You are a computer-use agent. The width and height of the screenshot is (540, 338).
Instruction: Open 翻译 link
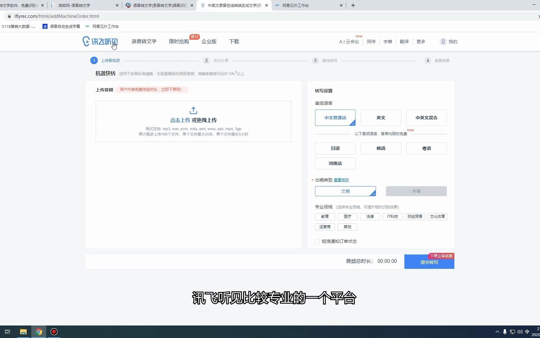point(404,42)
